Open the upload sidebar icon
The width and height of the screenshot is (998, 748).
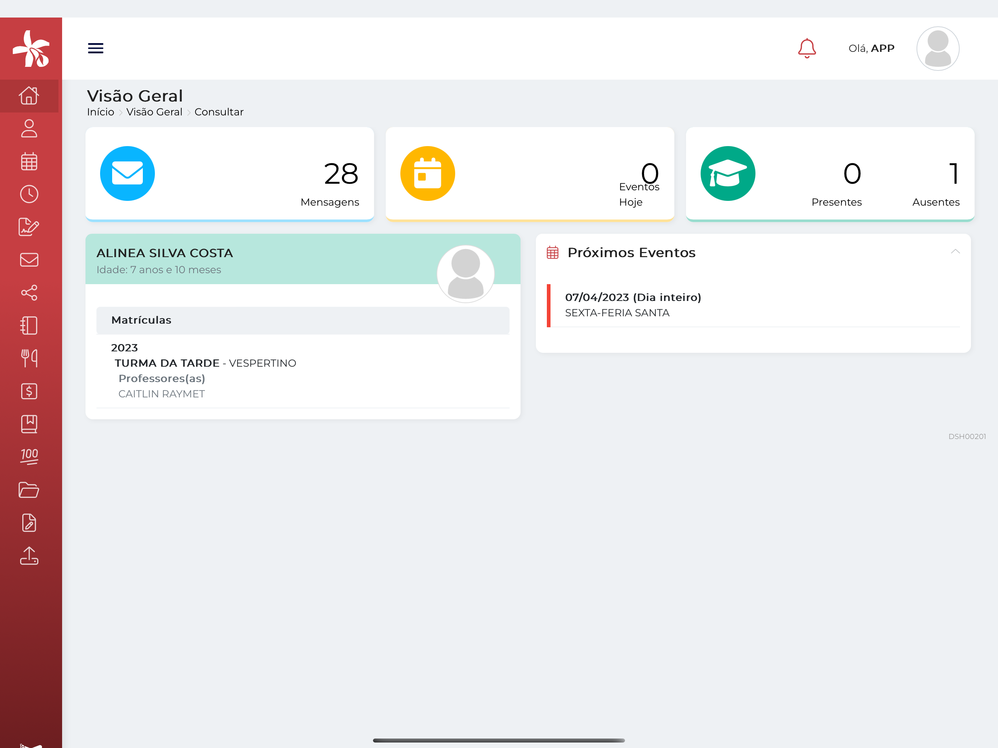[x=29, y=556]
